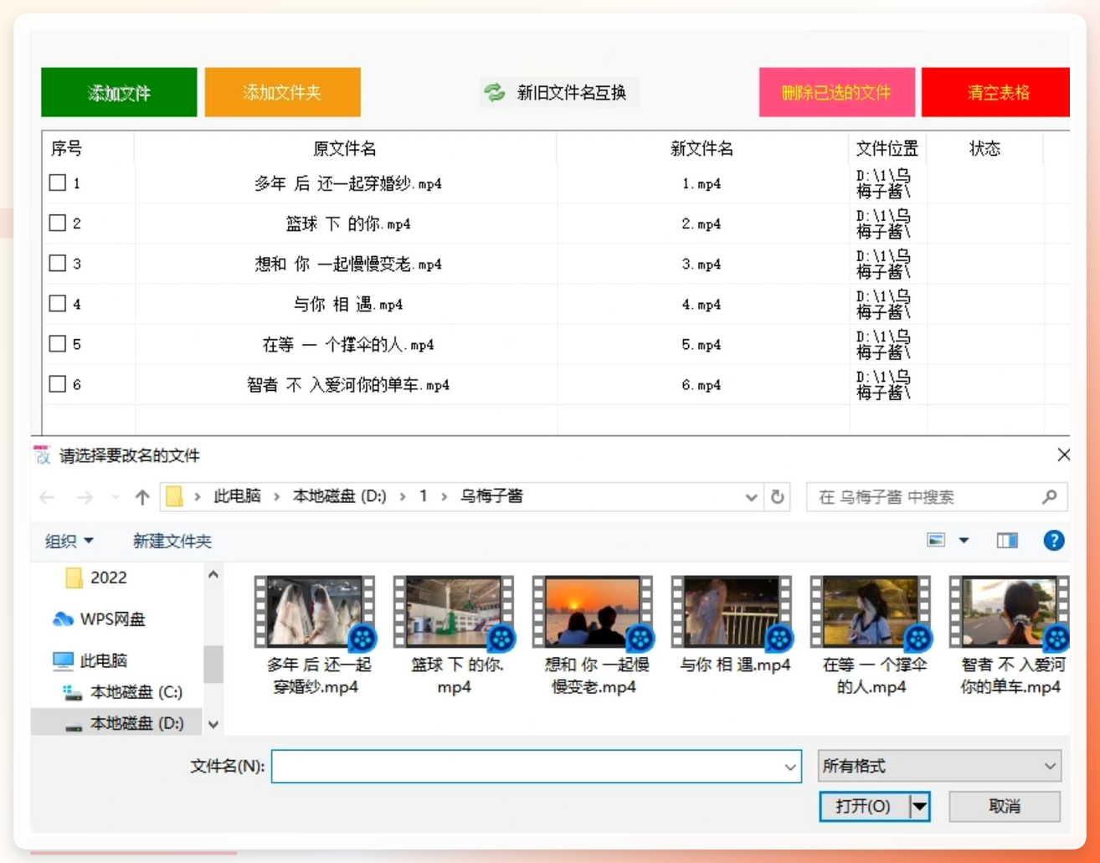This screenshot has height=863, width=1100.
Task: Go forward using the right arrow
Action: pyautogui.click(x=85, y=497)
